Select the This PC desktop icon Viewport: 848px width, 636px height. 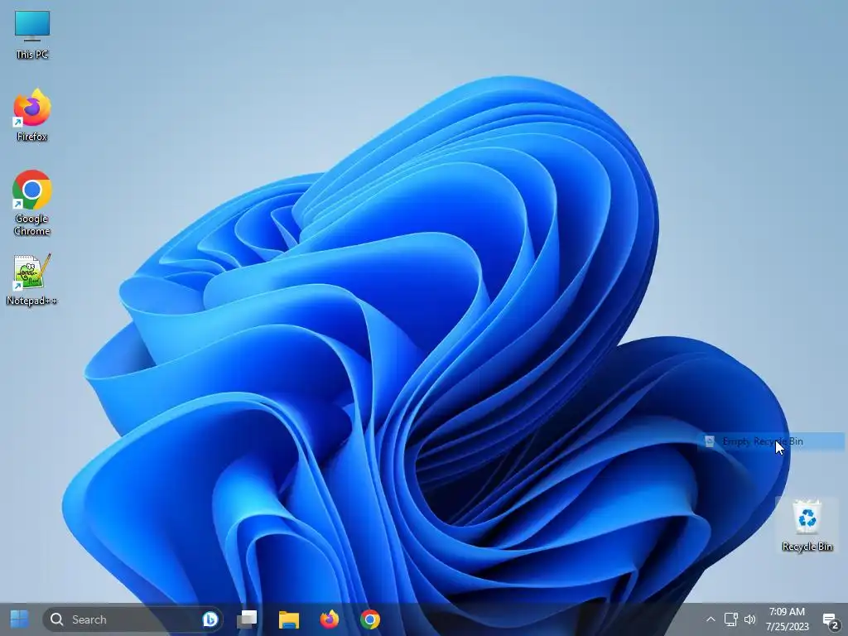pyautogui.click(x=32, y=35)
